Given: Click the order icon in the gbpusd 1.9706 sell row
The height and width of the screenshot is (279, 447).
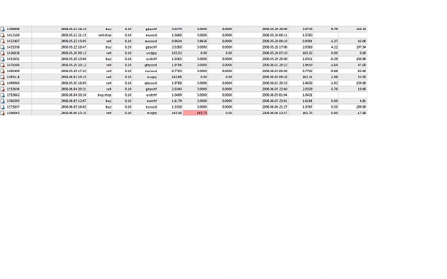Looking at the screenshot, I should click(3, 65).
